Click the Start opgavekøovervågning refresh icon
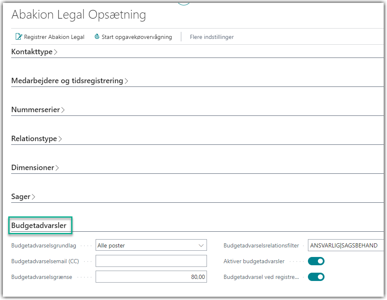 pyautogui.click(x=97, y=36)
